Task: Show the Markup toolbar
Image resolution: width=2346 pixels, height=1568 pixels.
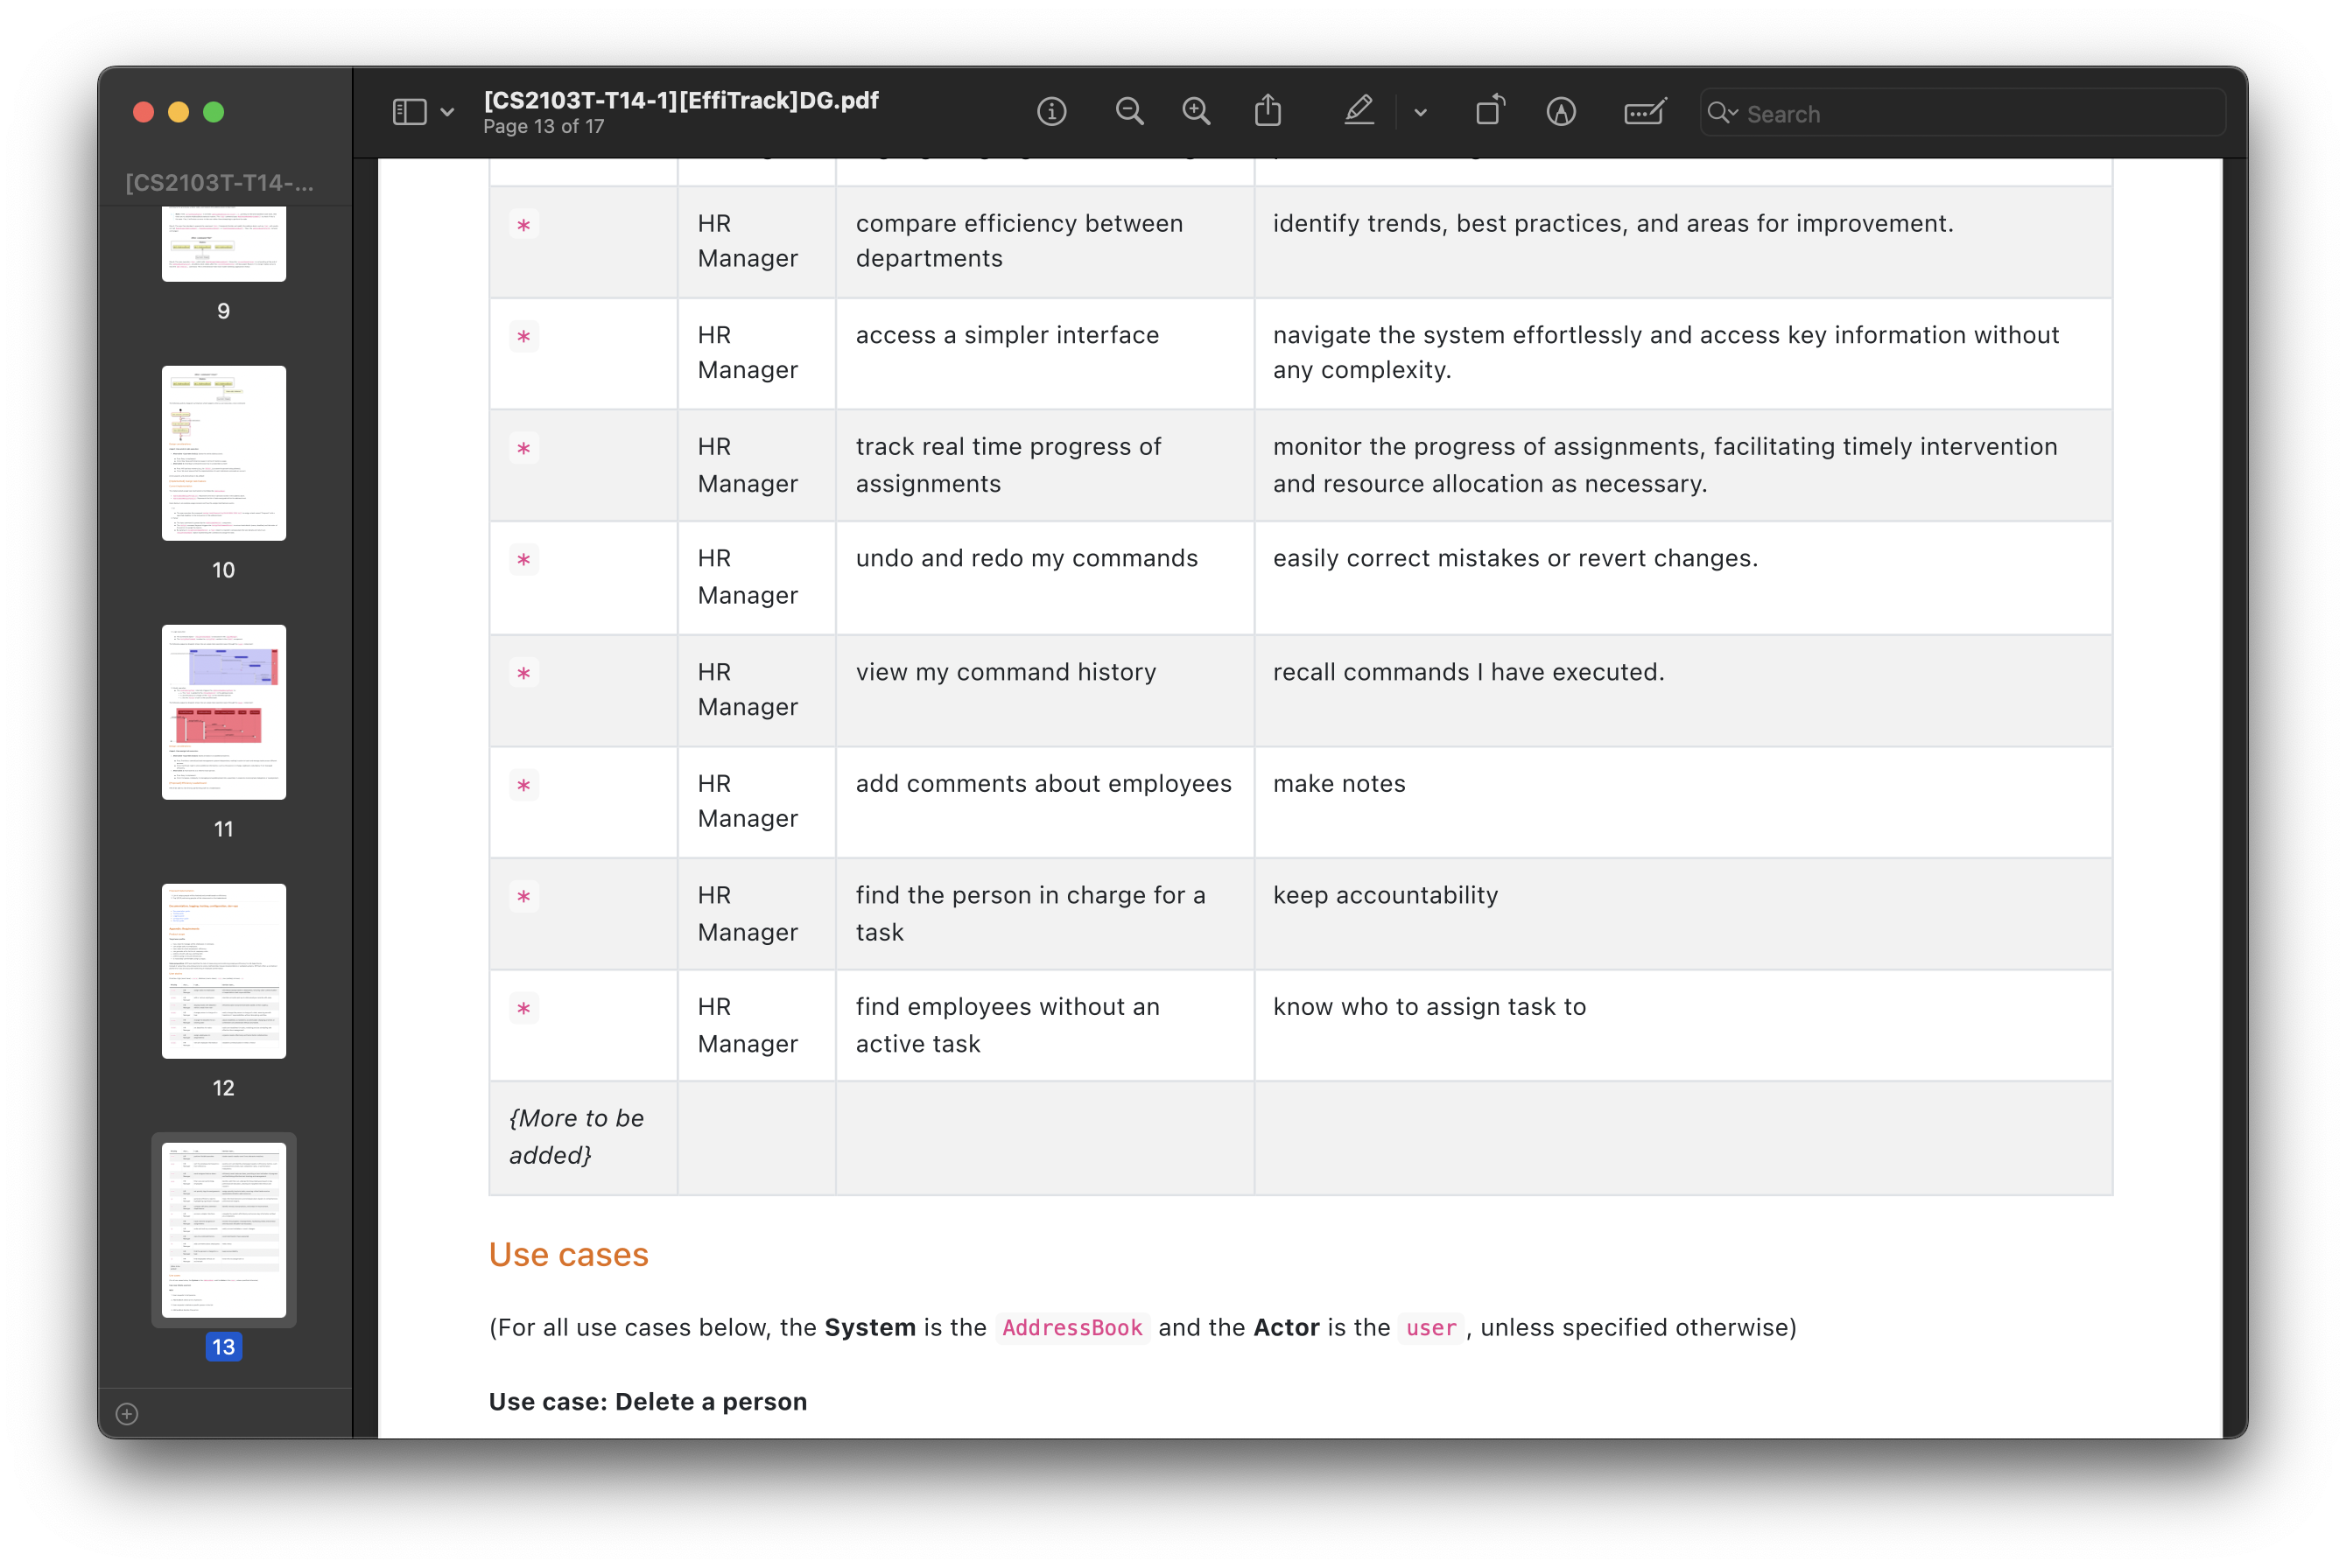Action: (x=1561, y=111)
